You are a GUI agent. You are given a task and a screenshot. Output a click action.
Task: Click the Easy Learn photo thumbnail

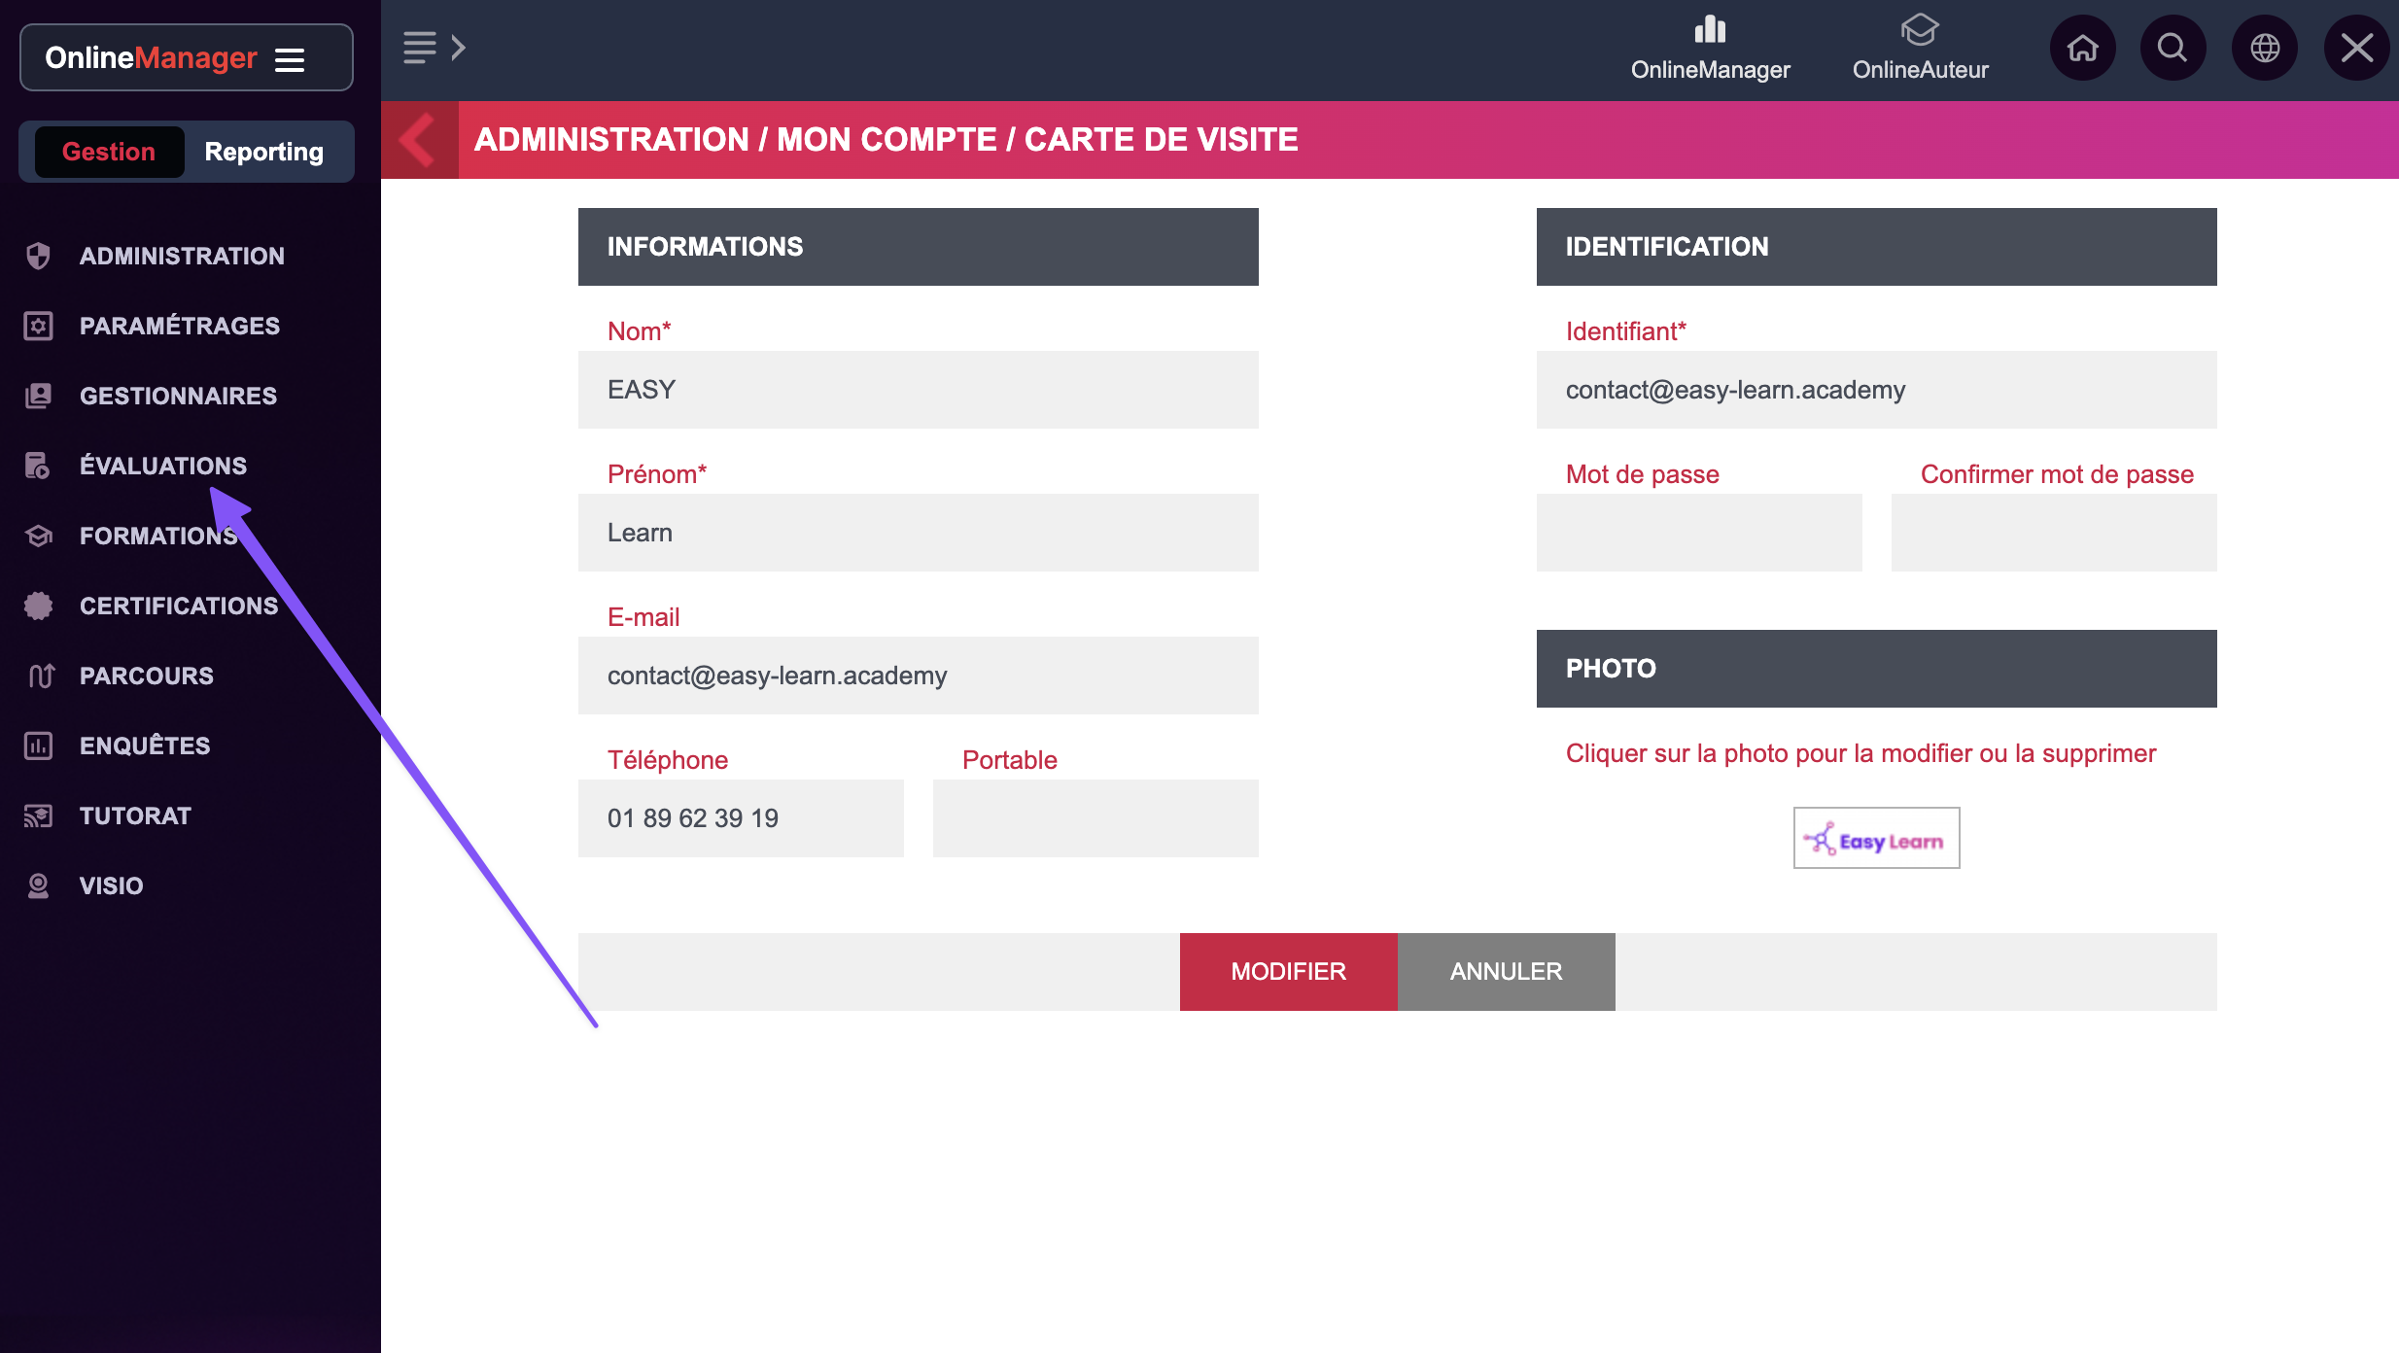coord(1876,838)
